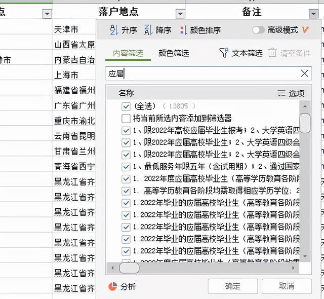Screen dimensions: 324x299
Task: Click the 名称 list column header
Action: 126,93
